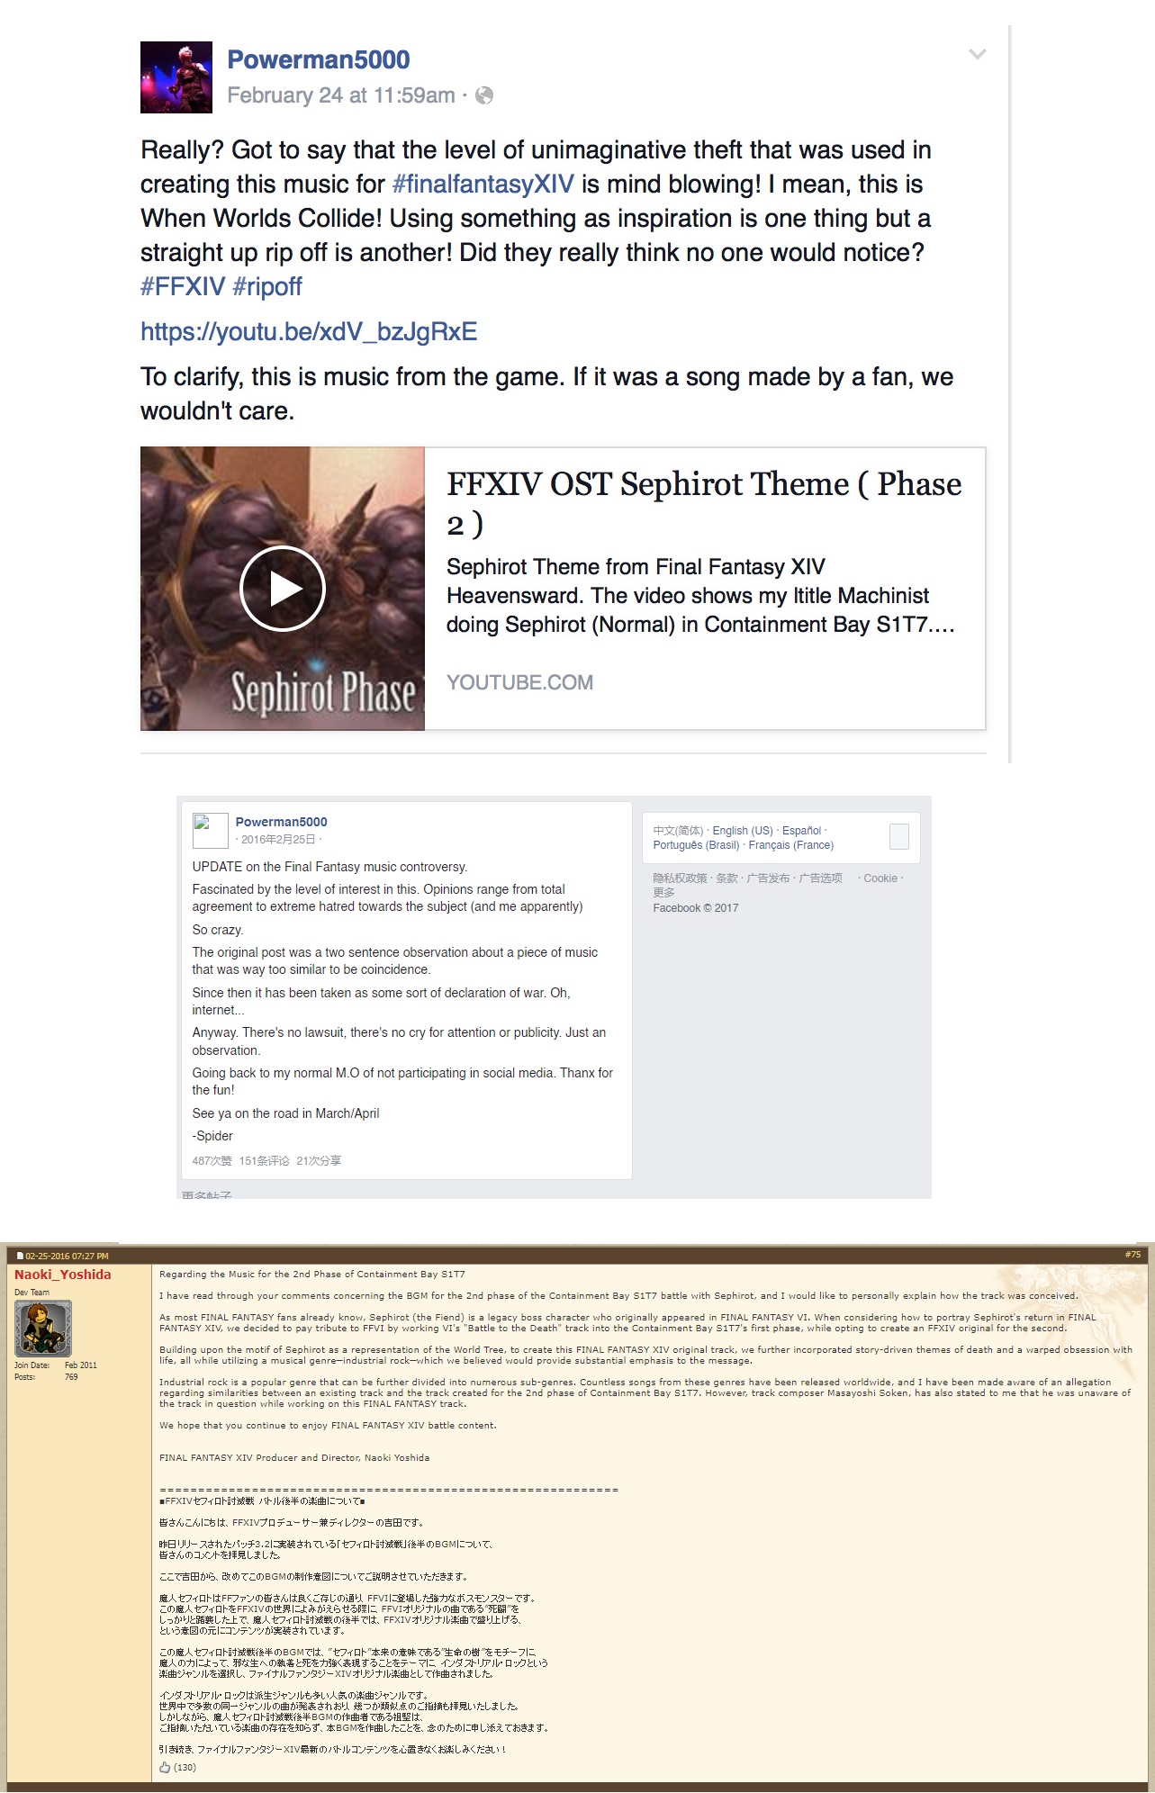Switch language to Português (Brasil)
This screenshot has width=1155, height=1793.
696,845
